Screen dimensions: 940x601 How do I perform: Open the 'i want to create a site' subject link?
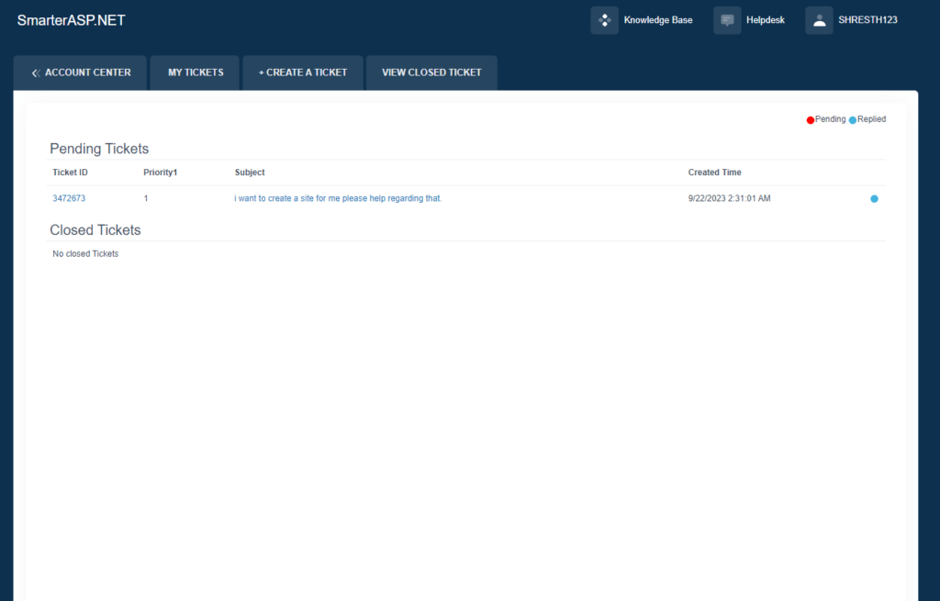[x=338, y=198]
